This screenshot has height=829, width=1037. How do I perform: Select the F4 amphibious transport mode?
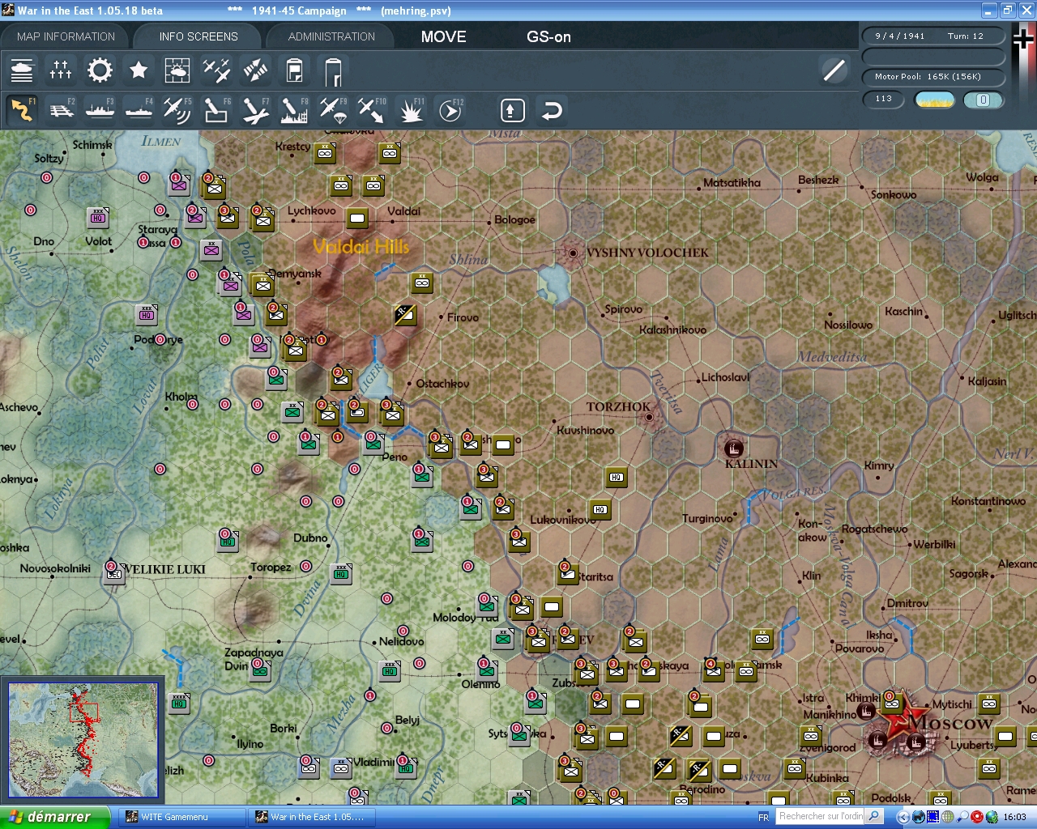click(139, 110)
